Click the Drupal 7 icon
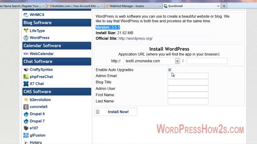This screenshot has height=144, width=257. pyautogui.click(x=26, y=121)
